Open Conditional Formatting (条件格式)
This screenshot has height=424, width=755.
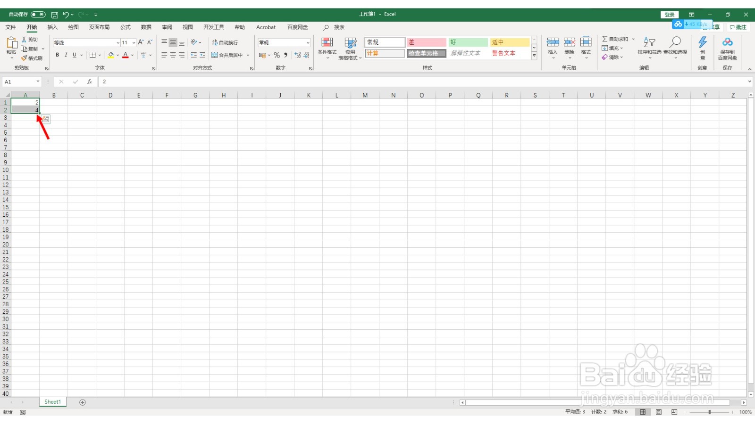point(327,49)
